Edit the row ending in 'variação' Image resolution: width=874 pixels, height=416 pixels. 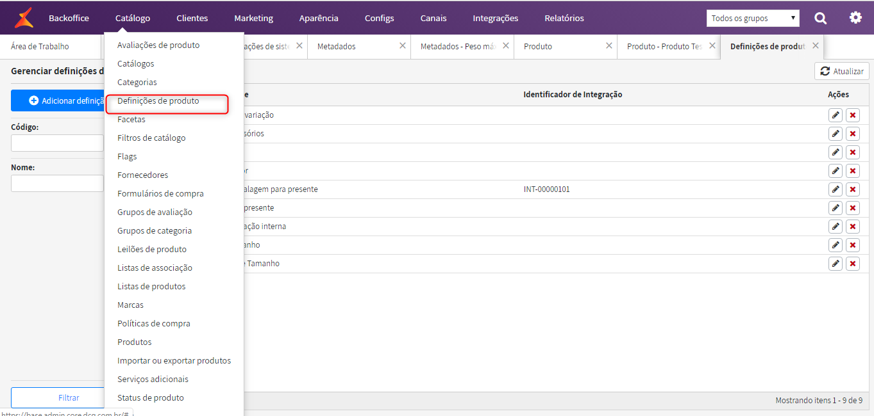click(835, 115)
